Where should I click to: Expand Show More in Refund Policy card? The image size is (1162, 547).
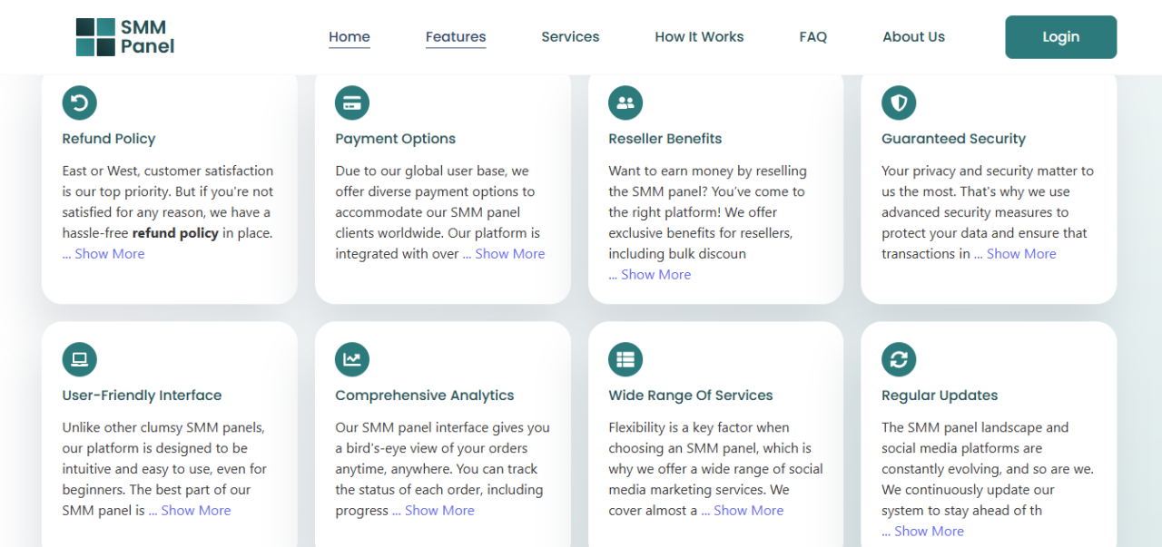(103, 254)
